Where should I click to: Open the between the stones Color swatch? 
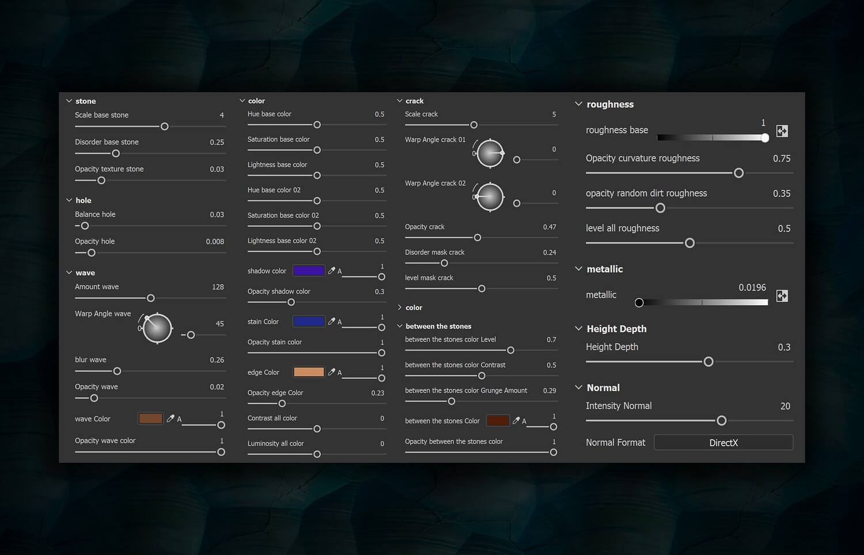coord(498,421)
